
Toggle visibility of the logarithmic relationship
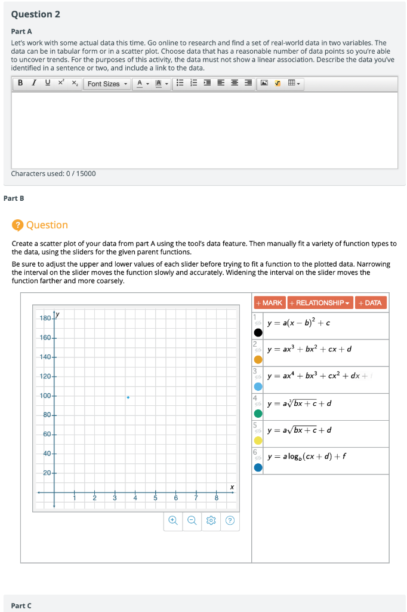click(x=257, y=458)
